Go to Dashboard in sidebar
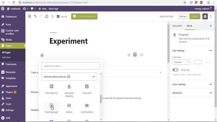This screenshot has height=122, width=217. click(x=11, y=17)
